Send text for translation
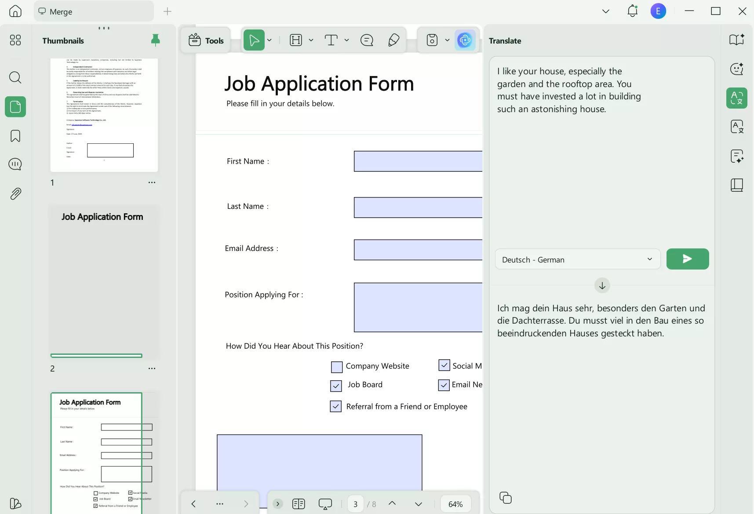 [688, 259]
